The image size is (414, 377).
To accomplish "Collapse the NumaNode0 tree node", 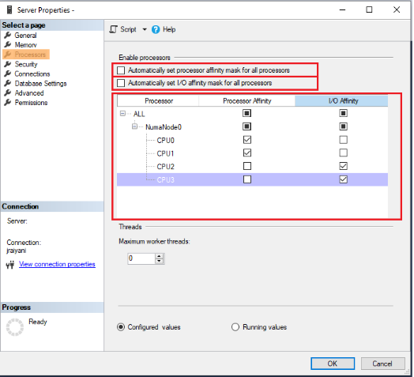I will tap(134, 126).
